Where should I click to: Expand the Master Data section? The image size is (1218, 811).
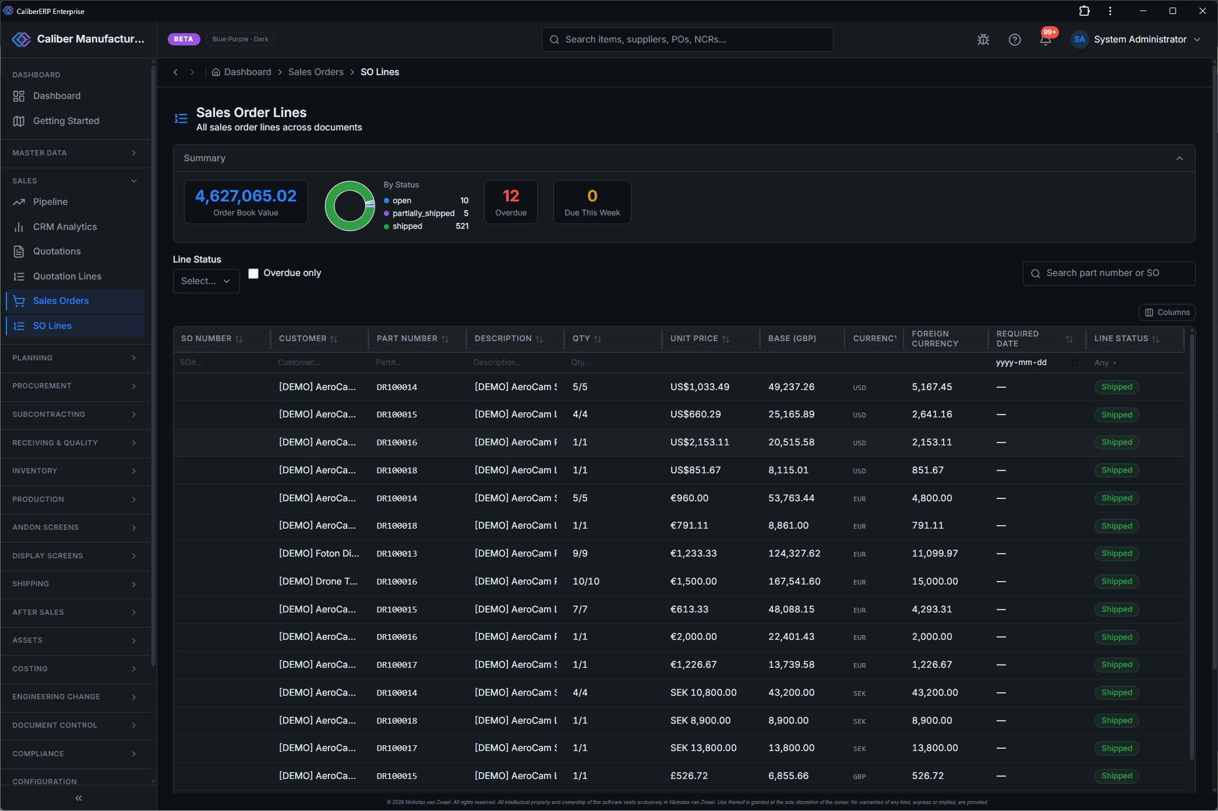(76, 153)
